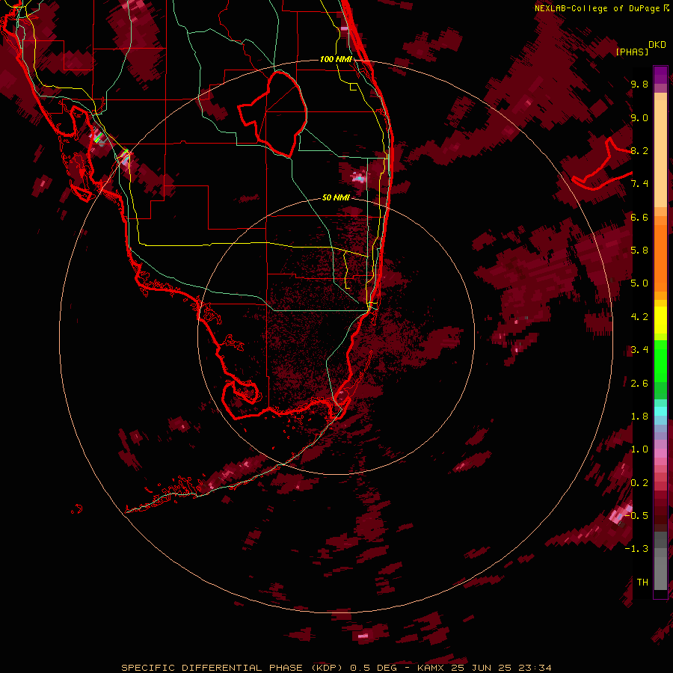This screenshot has height=673, width=673.
Task: Click the purple top segment of color bar
Action: tap(660, 75)
